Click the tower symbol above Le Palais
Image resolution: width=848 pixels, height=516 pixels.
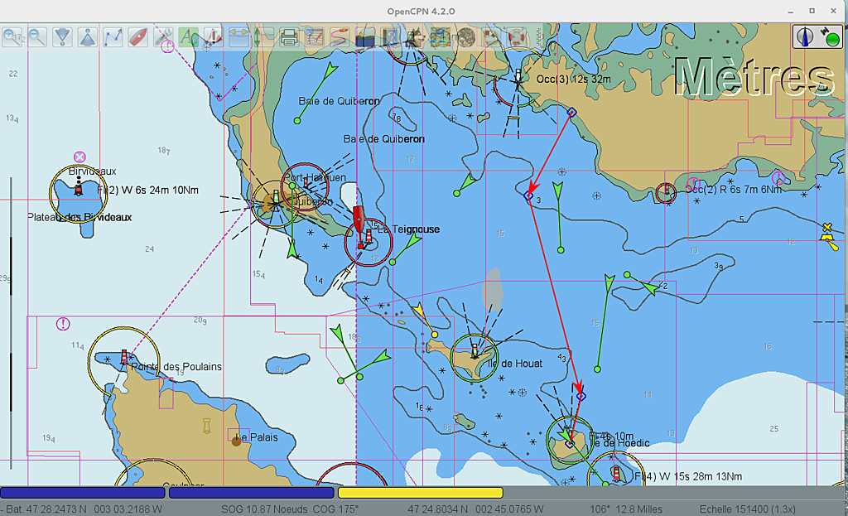point(206,426)
